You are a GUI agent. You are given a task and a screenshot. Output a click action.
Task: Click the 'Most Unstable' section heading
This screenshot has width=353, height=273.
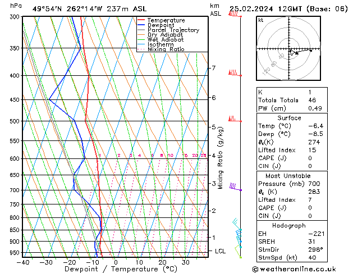point(288,176)
